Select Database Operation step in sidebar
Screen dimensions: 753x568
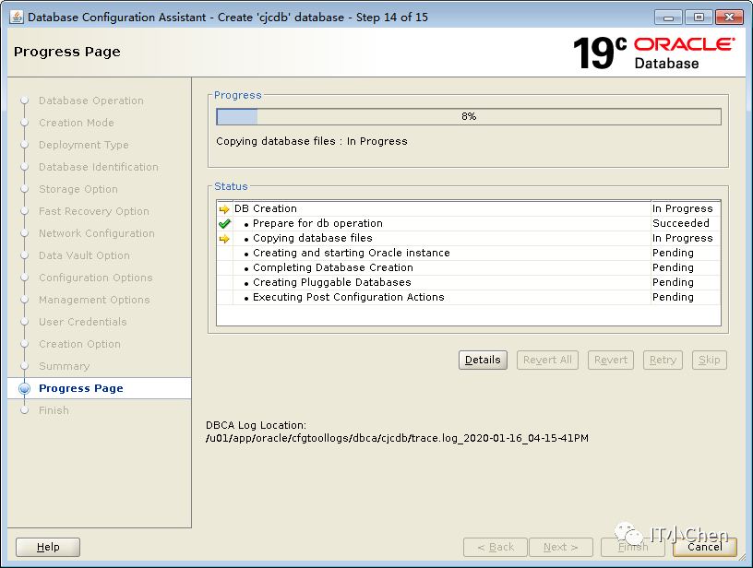(91, 101)
